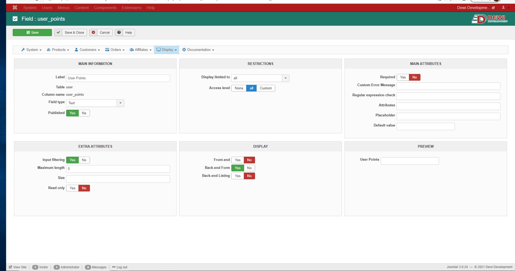Open the Field type dropdown

[95, 103]
